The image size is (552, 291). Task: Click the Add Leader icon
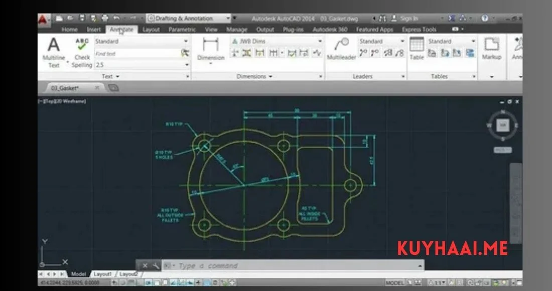tap(363, 53)
